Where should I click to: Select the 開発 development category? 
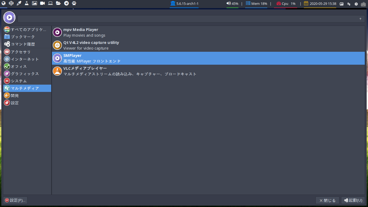(x=27, y=95)
